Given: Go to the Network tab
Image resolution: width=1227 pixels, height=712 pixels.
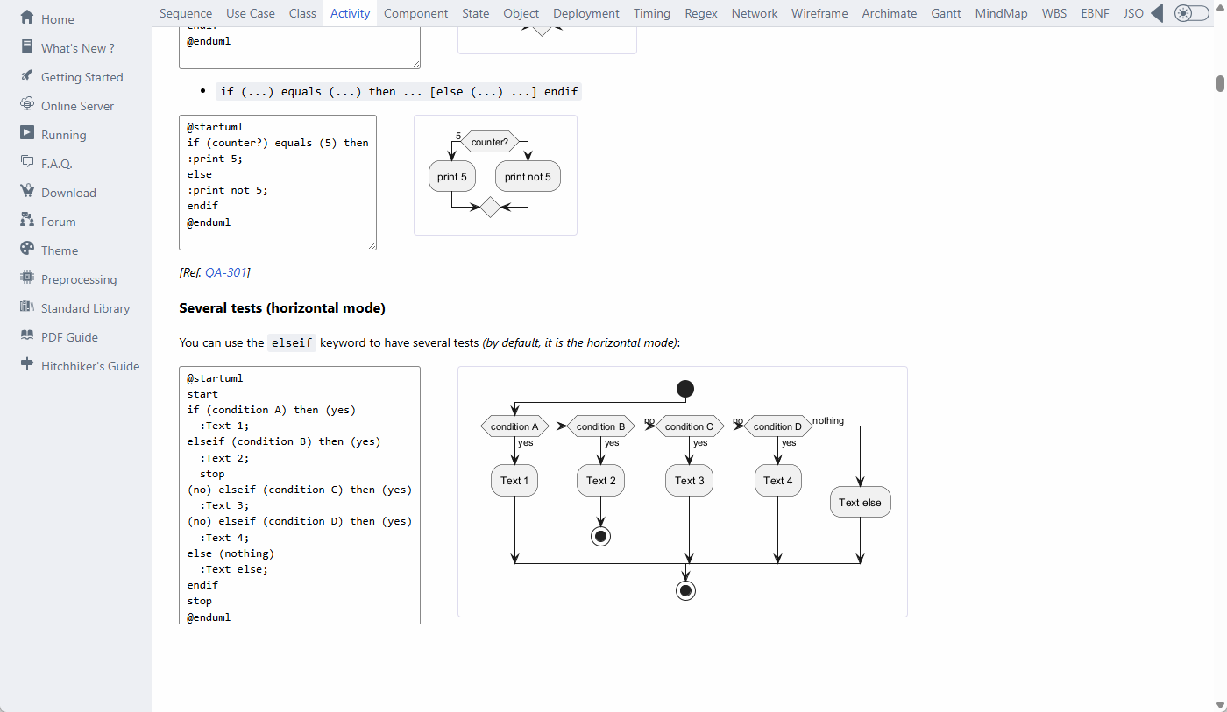Looking at the screenshot, I should point(755,13).
